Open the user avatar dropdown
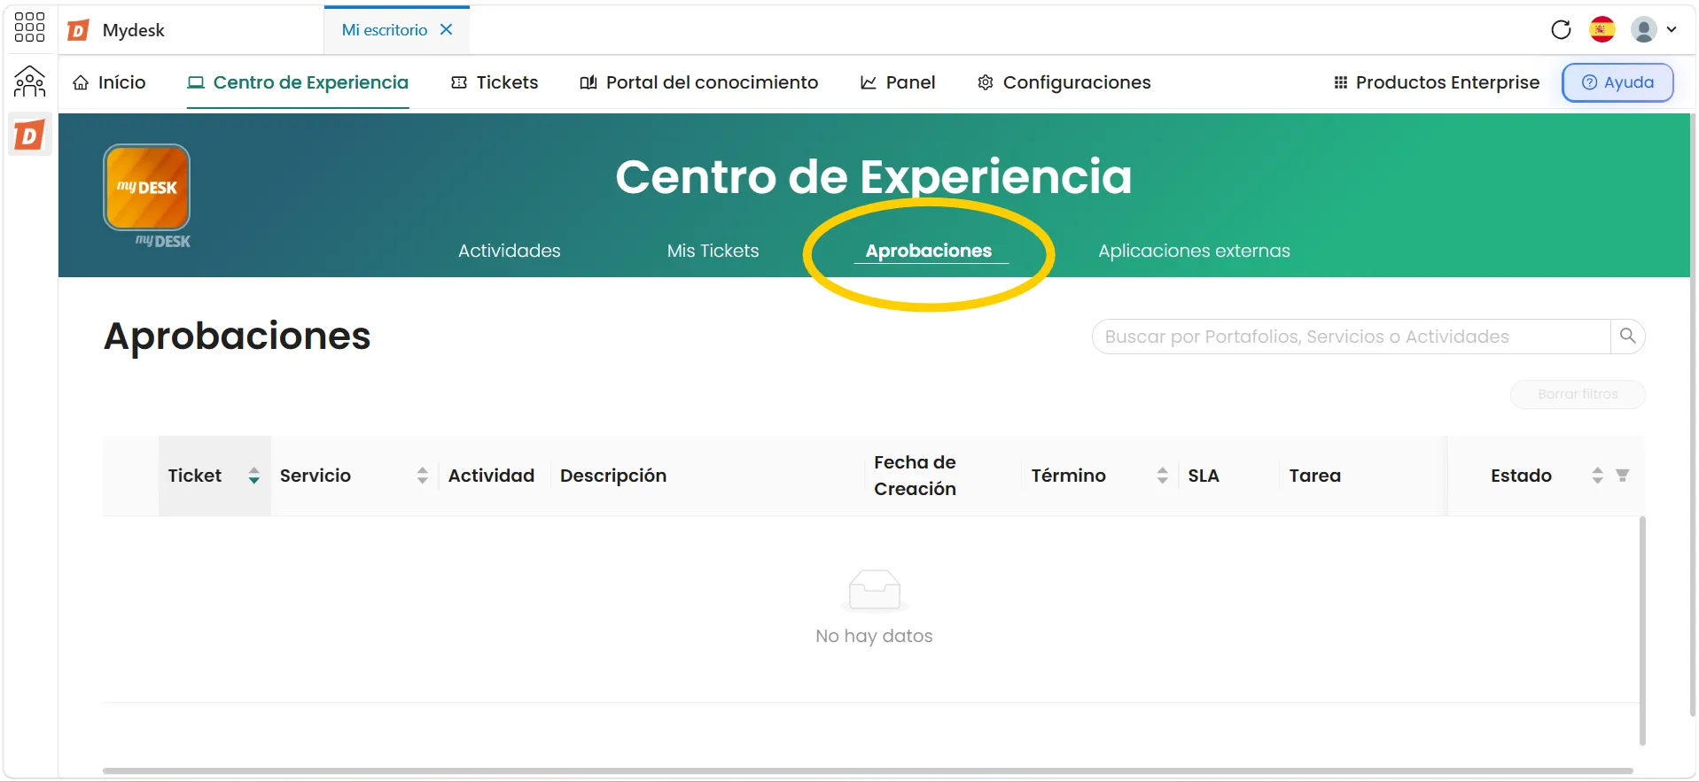 (x=1654, y=30)
